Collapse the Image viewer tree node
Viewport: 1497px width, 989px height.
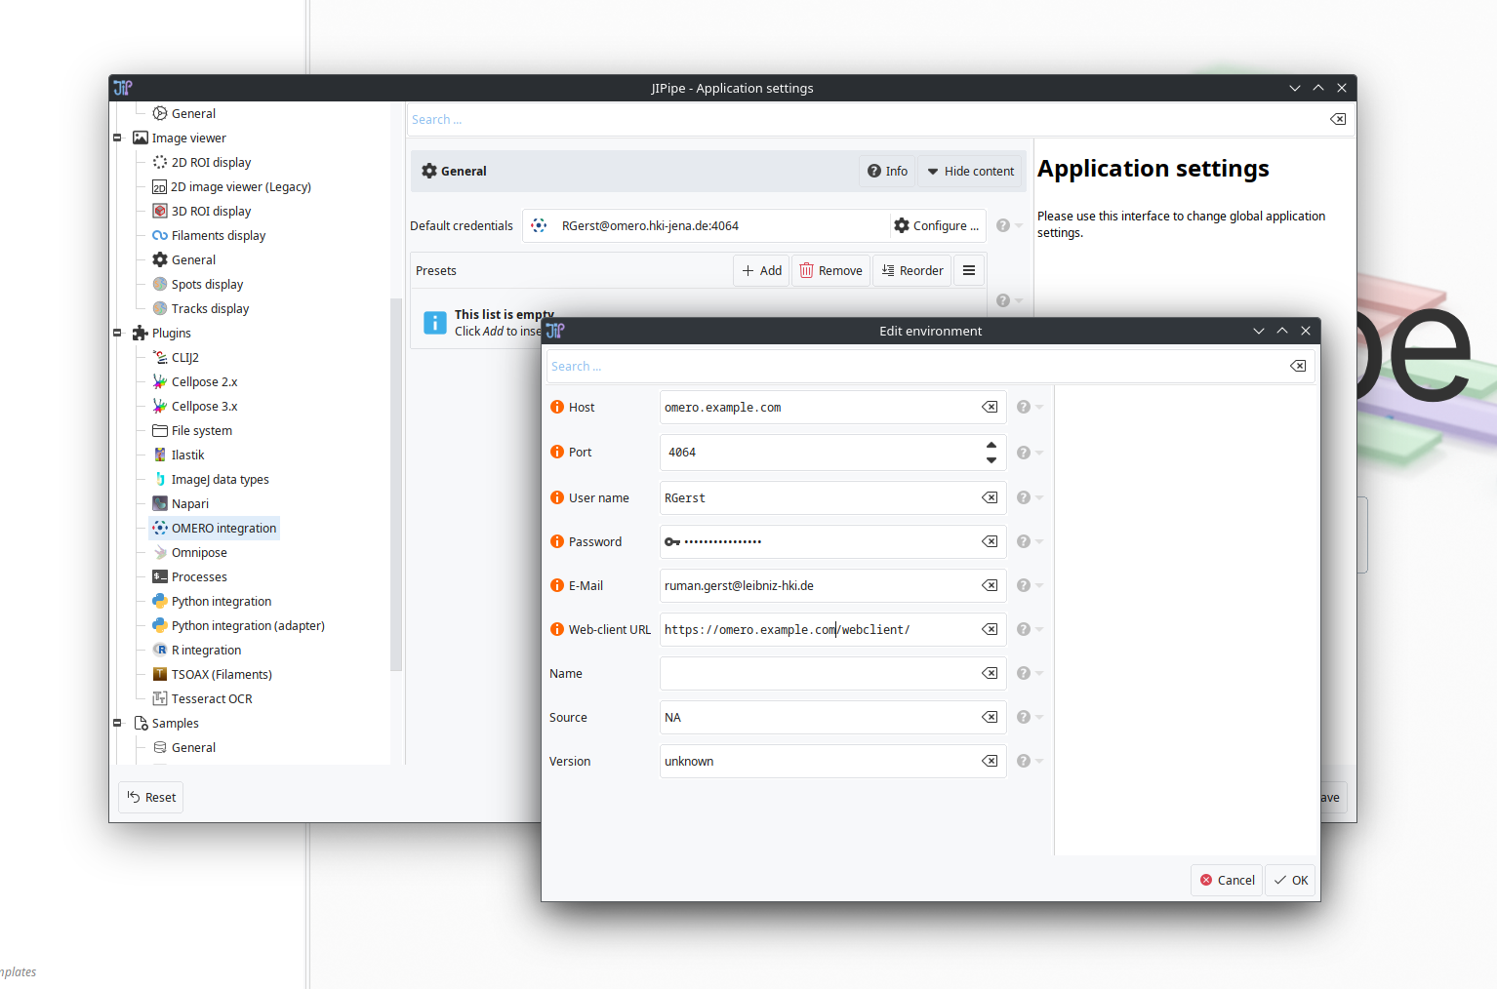pyautogui.click(x=117, y=138)
